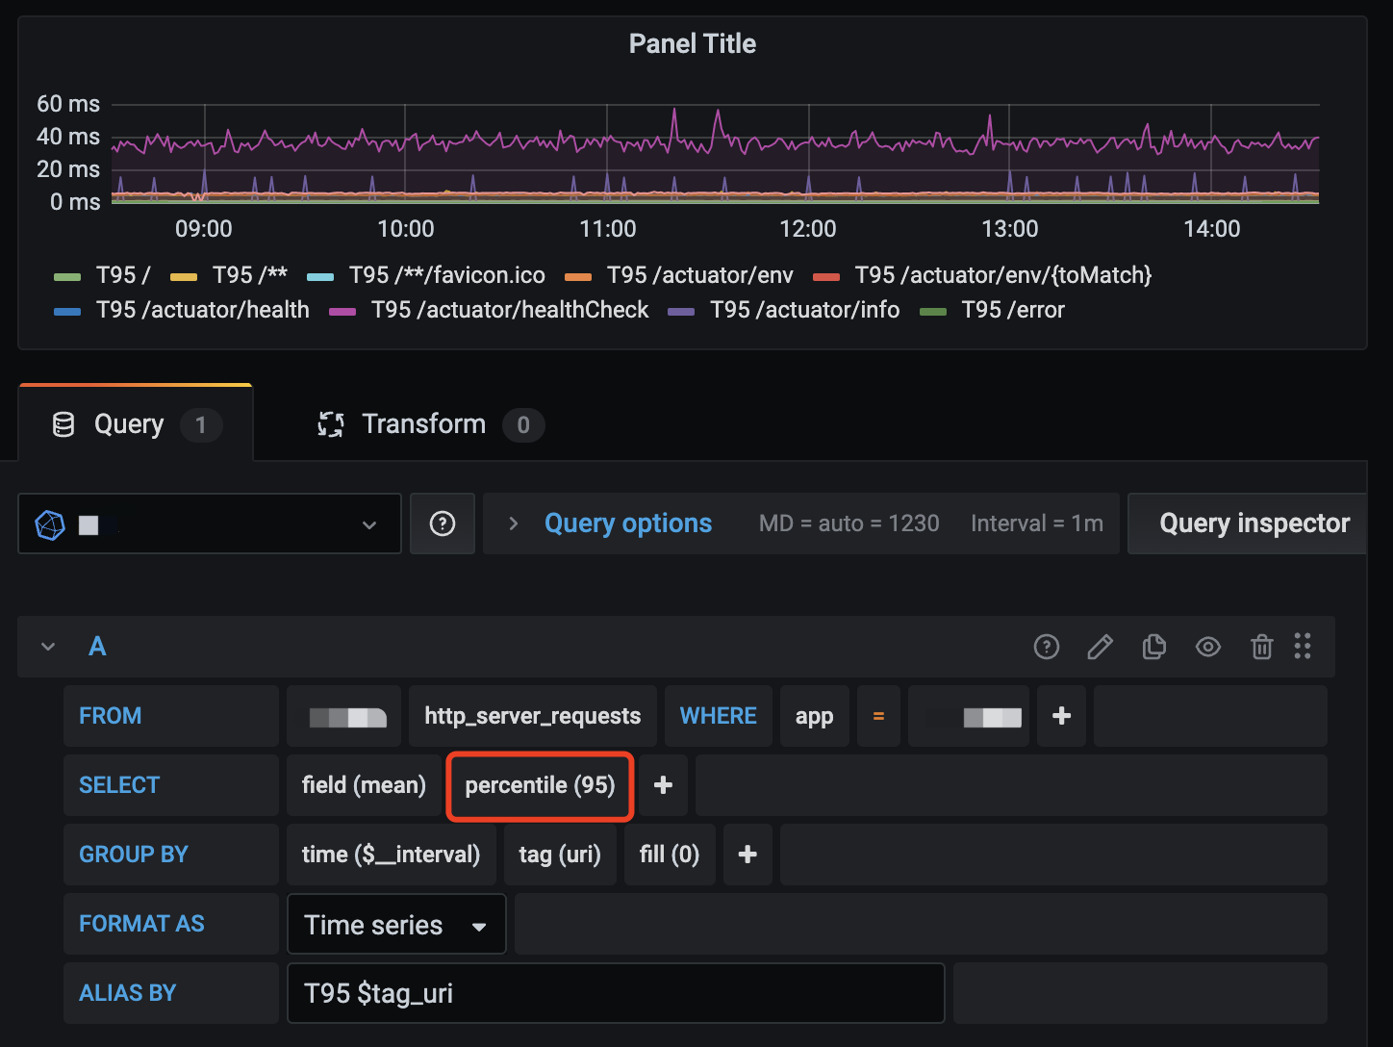Click the color swatch for T95 /actuator/info
Image resolution: width=1393 pixels, height=1047 pixels.
[681, 310]
